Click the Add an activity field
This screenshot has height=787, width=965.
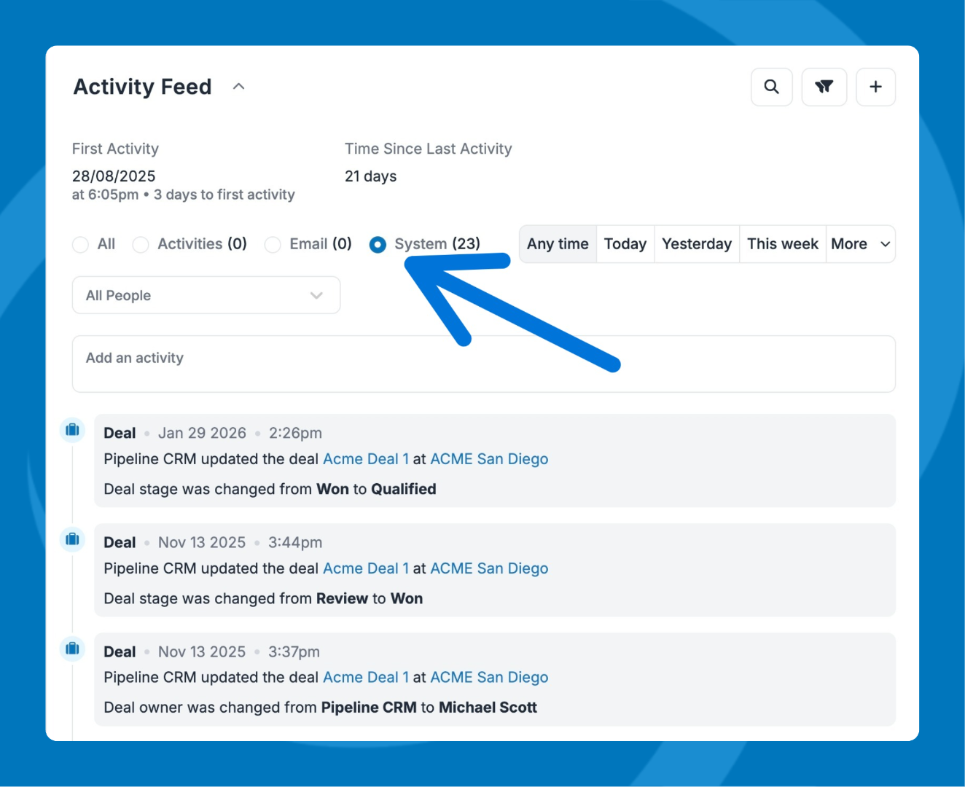click(483, 364)
